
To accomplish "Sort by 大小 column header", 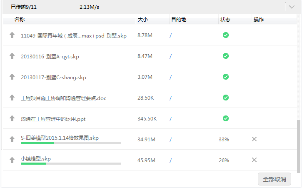I will click(143, 20).
